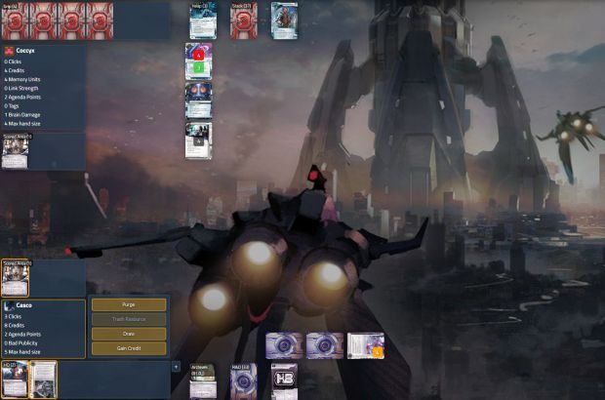Click the '4 Max hand size' stat
The image size is (605, 400).
coord(22,124)
